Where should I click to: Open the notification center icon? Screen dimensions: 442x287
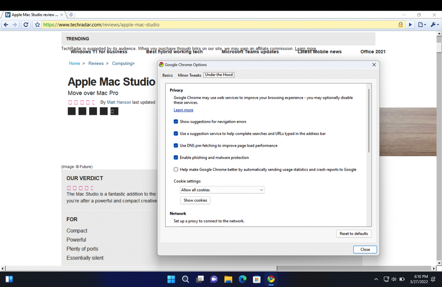click(433, 279)
